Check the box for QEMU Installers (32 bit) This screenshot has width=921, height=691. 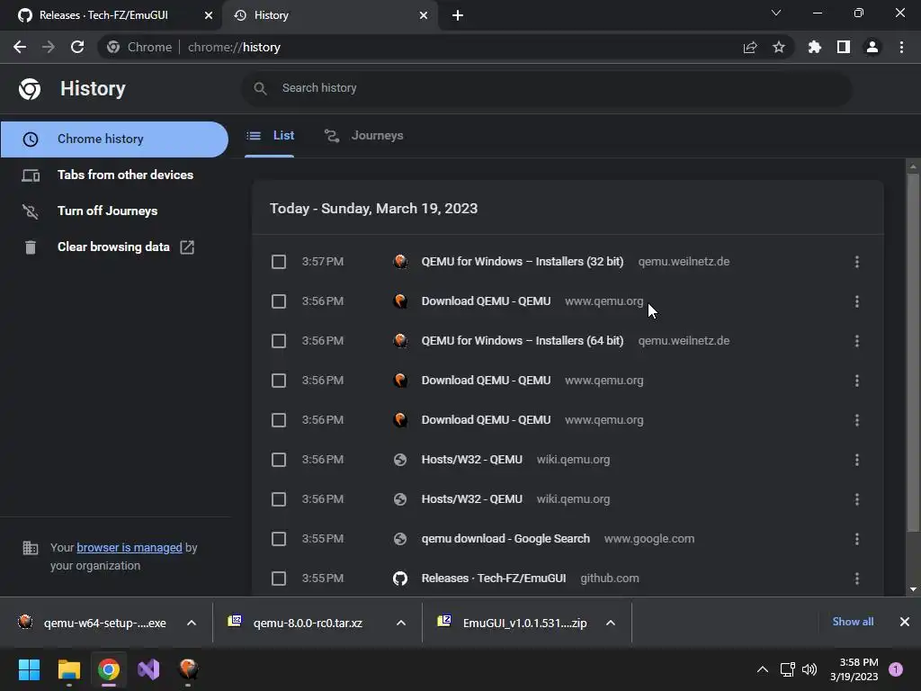coord(279,262)
